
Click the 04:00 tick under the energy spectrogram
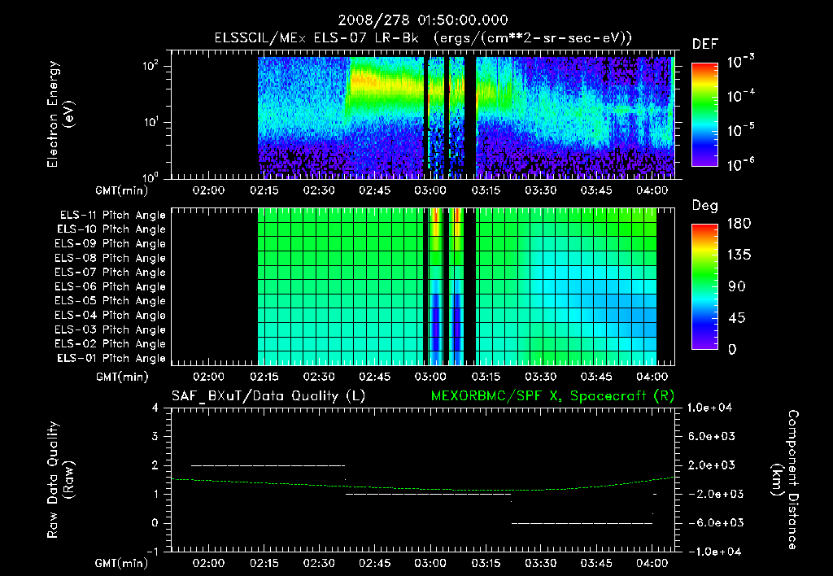tap(652, 190)
